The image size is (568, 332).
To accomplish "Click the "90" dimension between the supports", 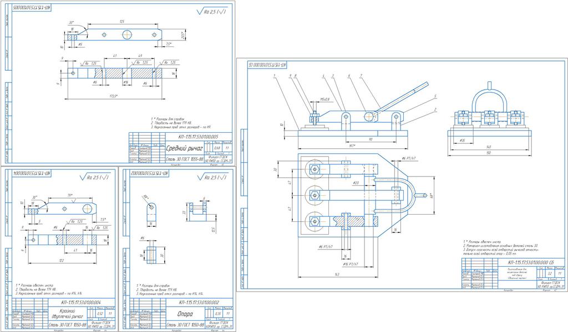I will coord(371,139).
